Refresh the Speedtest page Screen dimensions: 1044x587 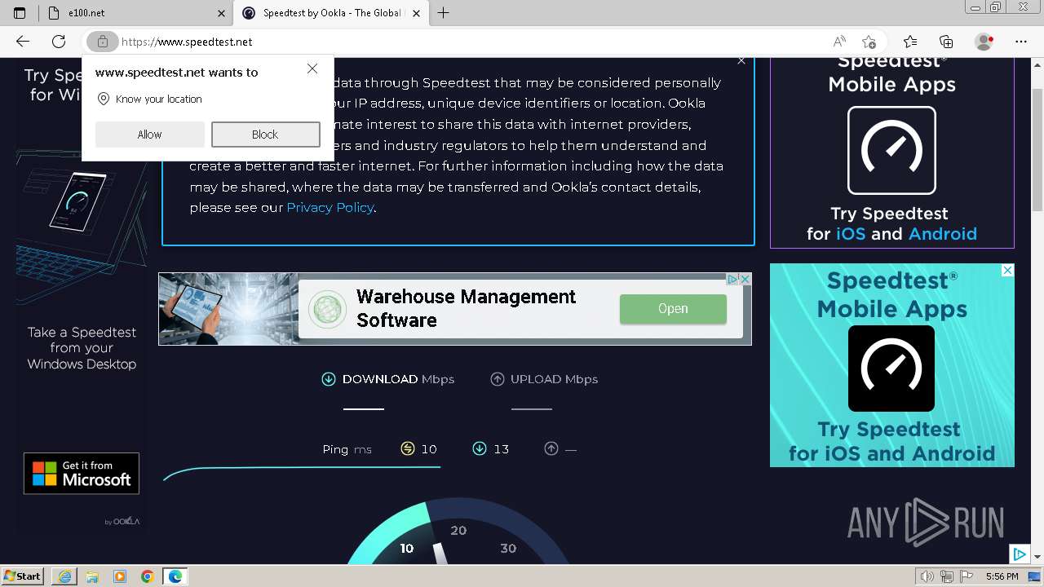[x=59, y=42]
